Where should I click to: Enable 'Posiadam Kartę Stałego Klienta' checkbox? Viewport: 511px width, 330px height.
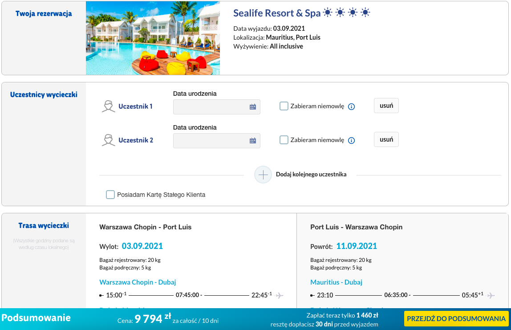[x=110, y=195]
